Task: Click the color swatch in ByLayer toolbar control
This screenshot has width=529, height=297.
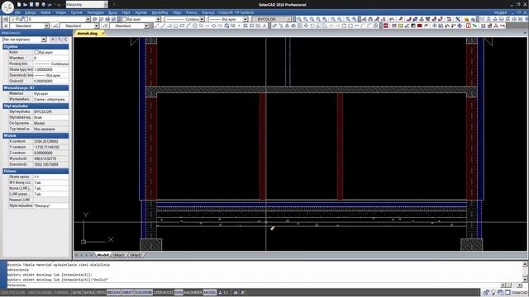Action: click(x=124, y=19)
